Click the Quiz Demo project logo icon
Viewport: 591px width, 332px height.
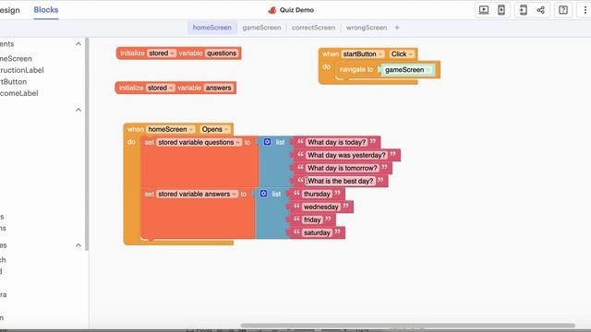click(x=272, y=10)
